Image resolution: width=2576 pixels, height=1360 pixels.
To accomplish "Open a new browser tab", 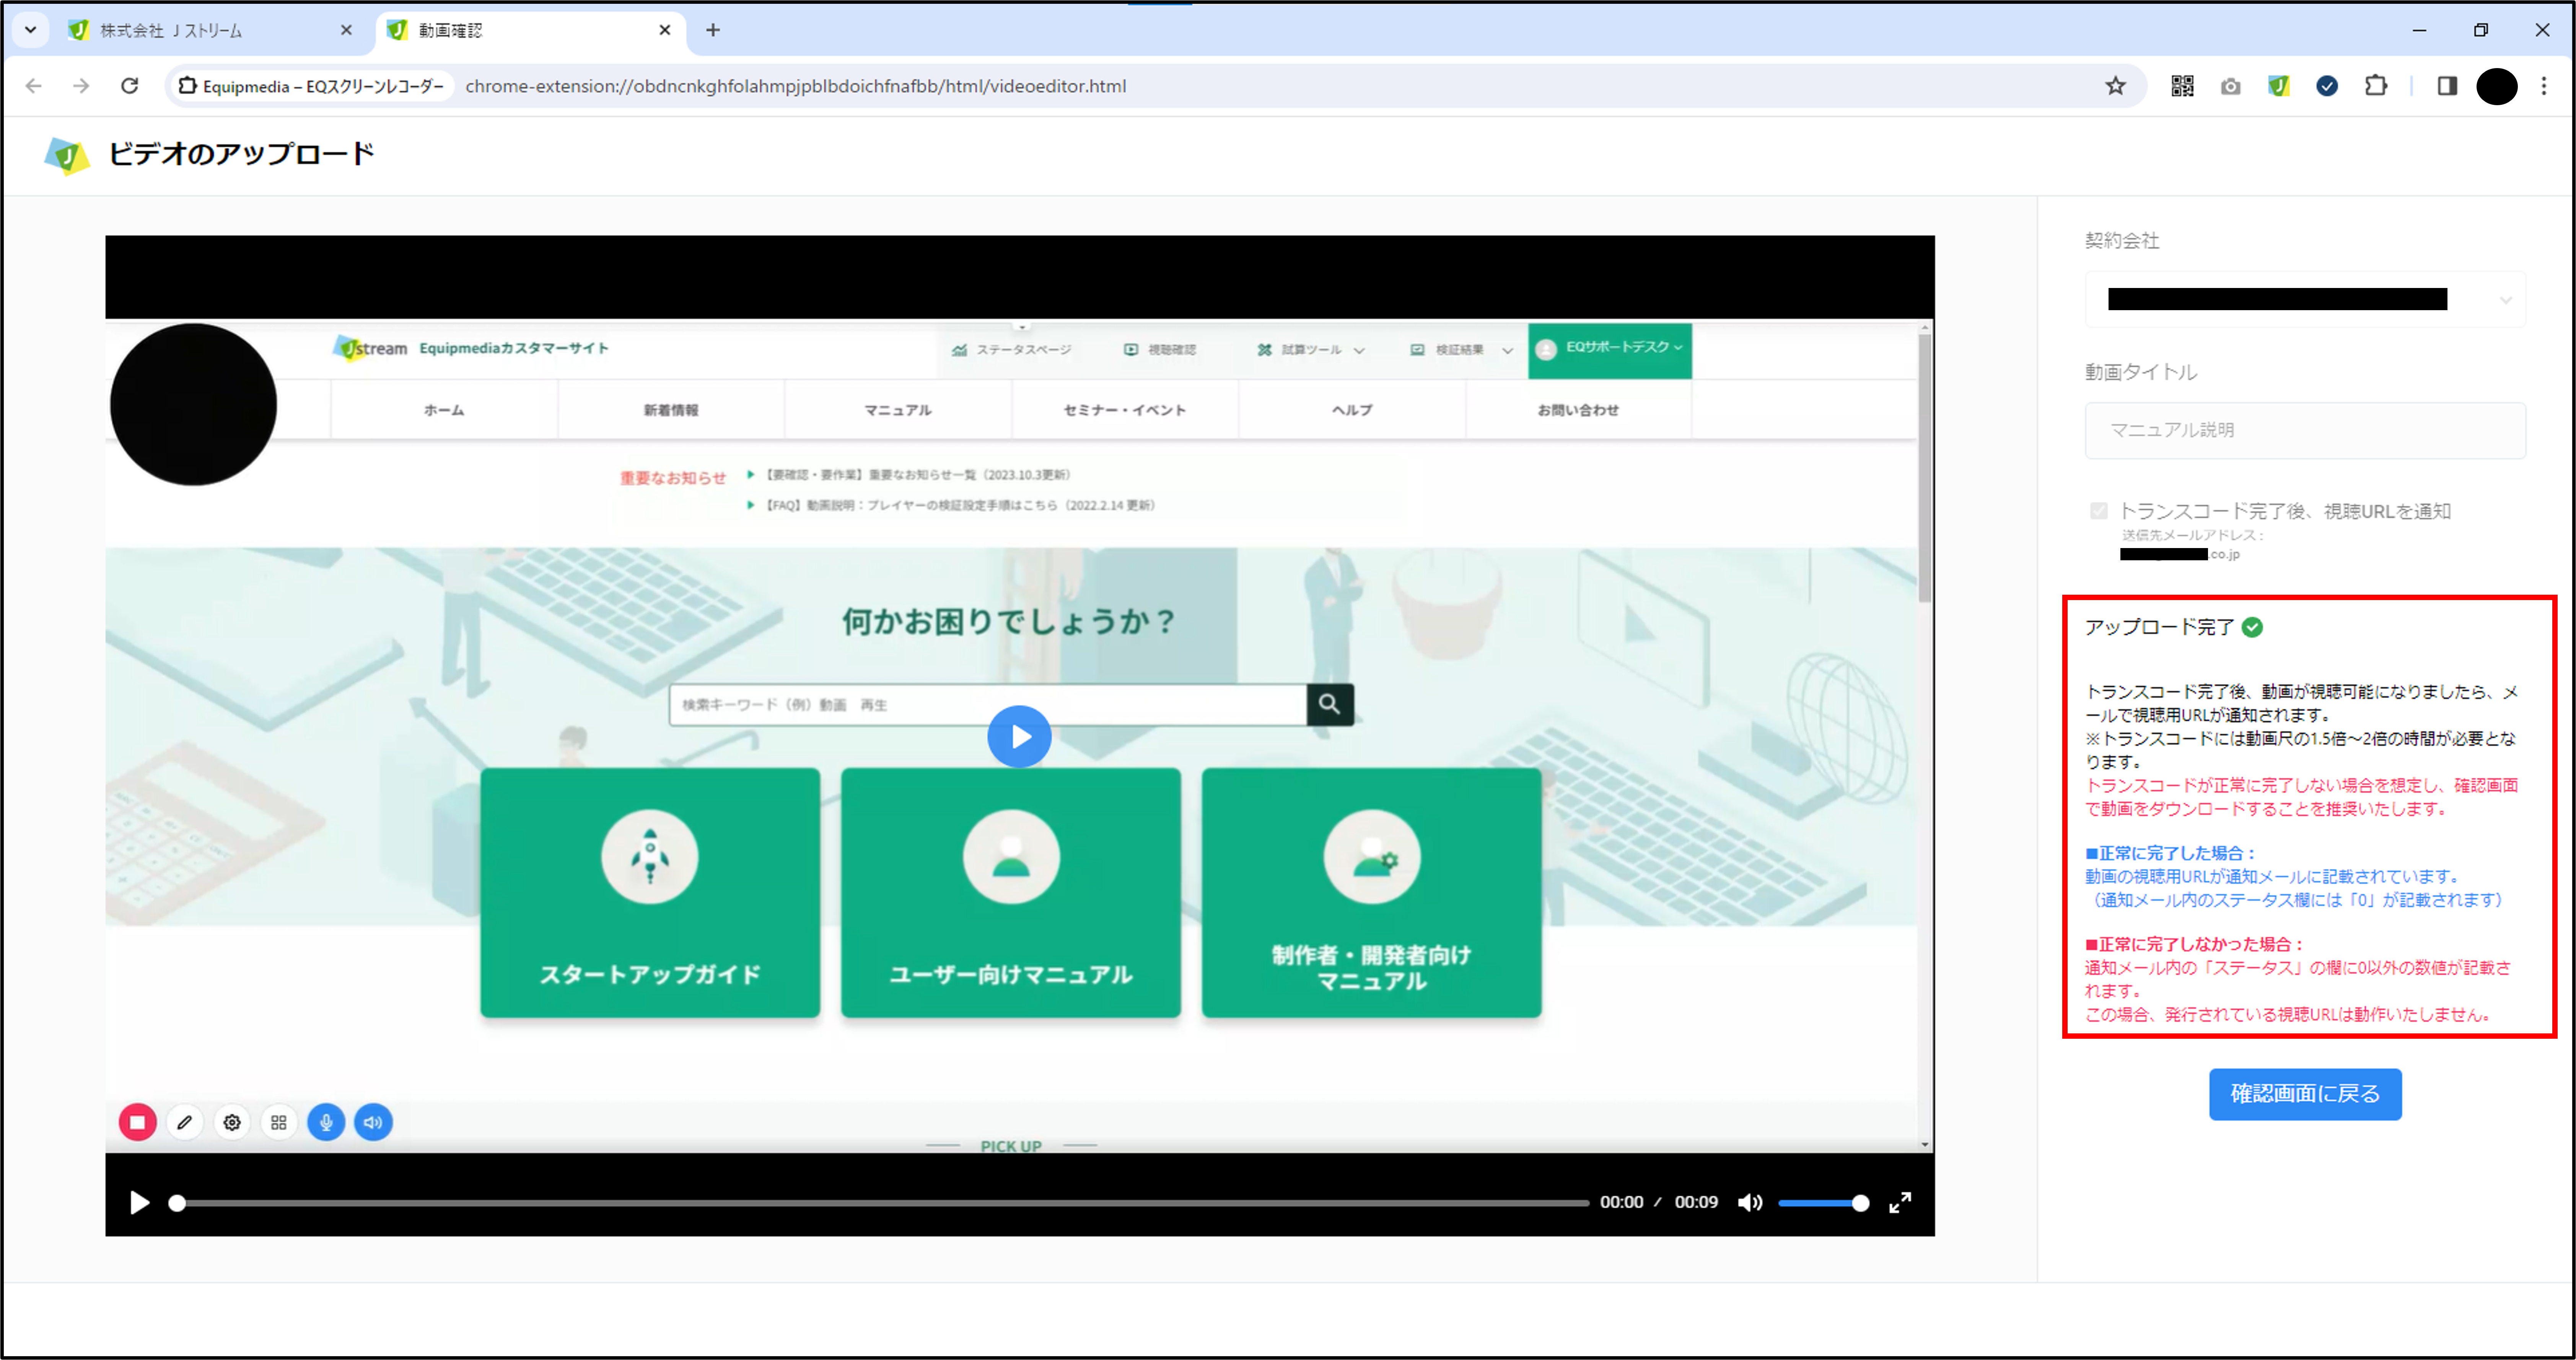I will pyautogui.click(x=713, y=30).
